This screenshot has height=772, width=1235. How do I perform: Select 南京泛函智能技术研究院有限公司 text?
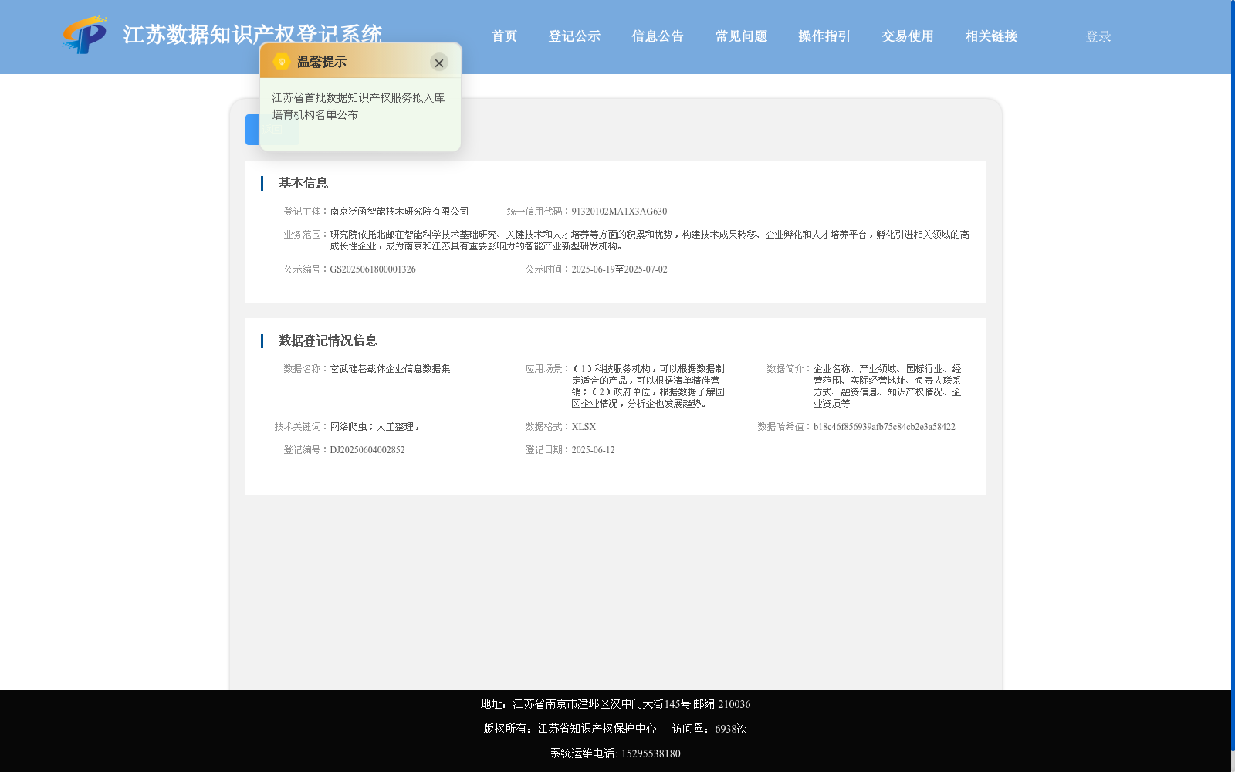coord(399,212)
